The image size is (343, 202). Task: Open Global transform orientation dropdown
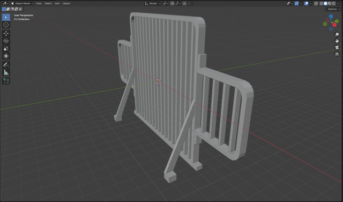click(152, 4)
